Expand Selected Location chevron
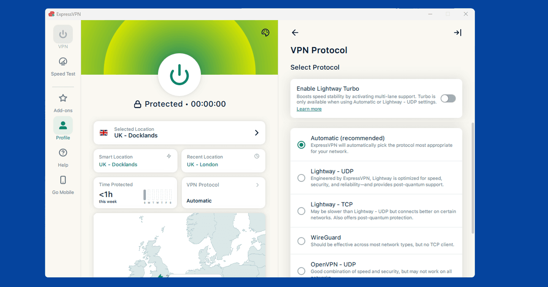This screenshot has height=287, width=548. point(257,133)
